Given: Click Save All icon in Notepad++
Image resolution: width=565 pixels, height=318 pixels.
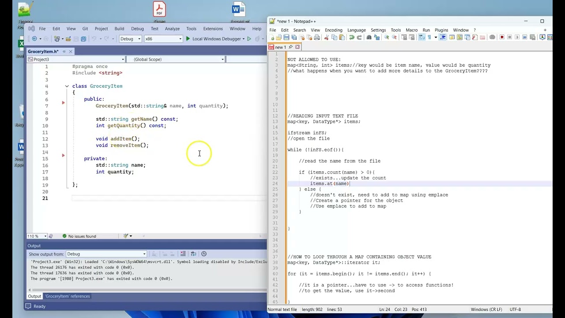Looking at the screenshot, I should (294, 38).
